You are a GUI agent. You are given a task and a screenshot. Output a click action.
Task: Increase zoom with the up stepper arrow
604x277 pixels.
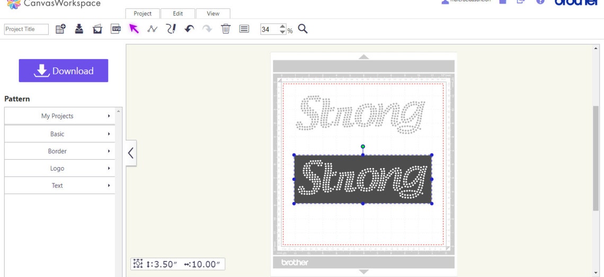283,26
